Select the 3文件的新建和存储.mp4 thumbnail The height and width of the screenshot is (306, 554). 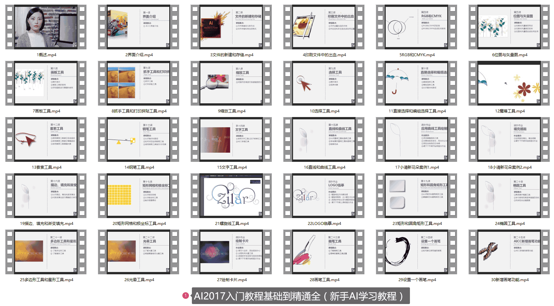[231, 27]
